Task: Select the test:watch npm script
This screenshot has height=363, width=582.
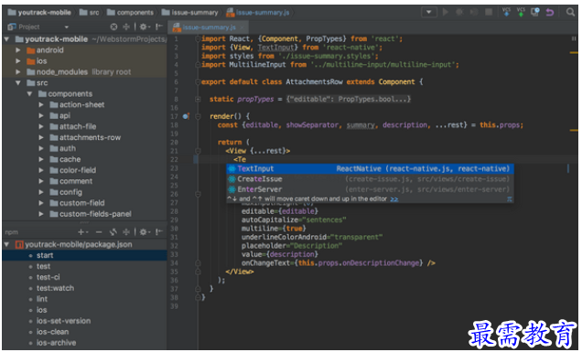Action: pyautogui.click(x=55, y=288)
